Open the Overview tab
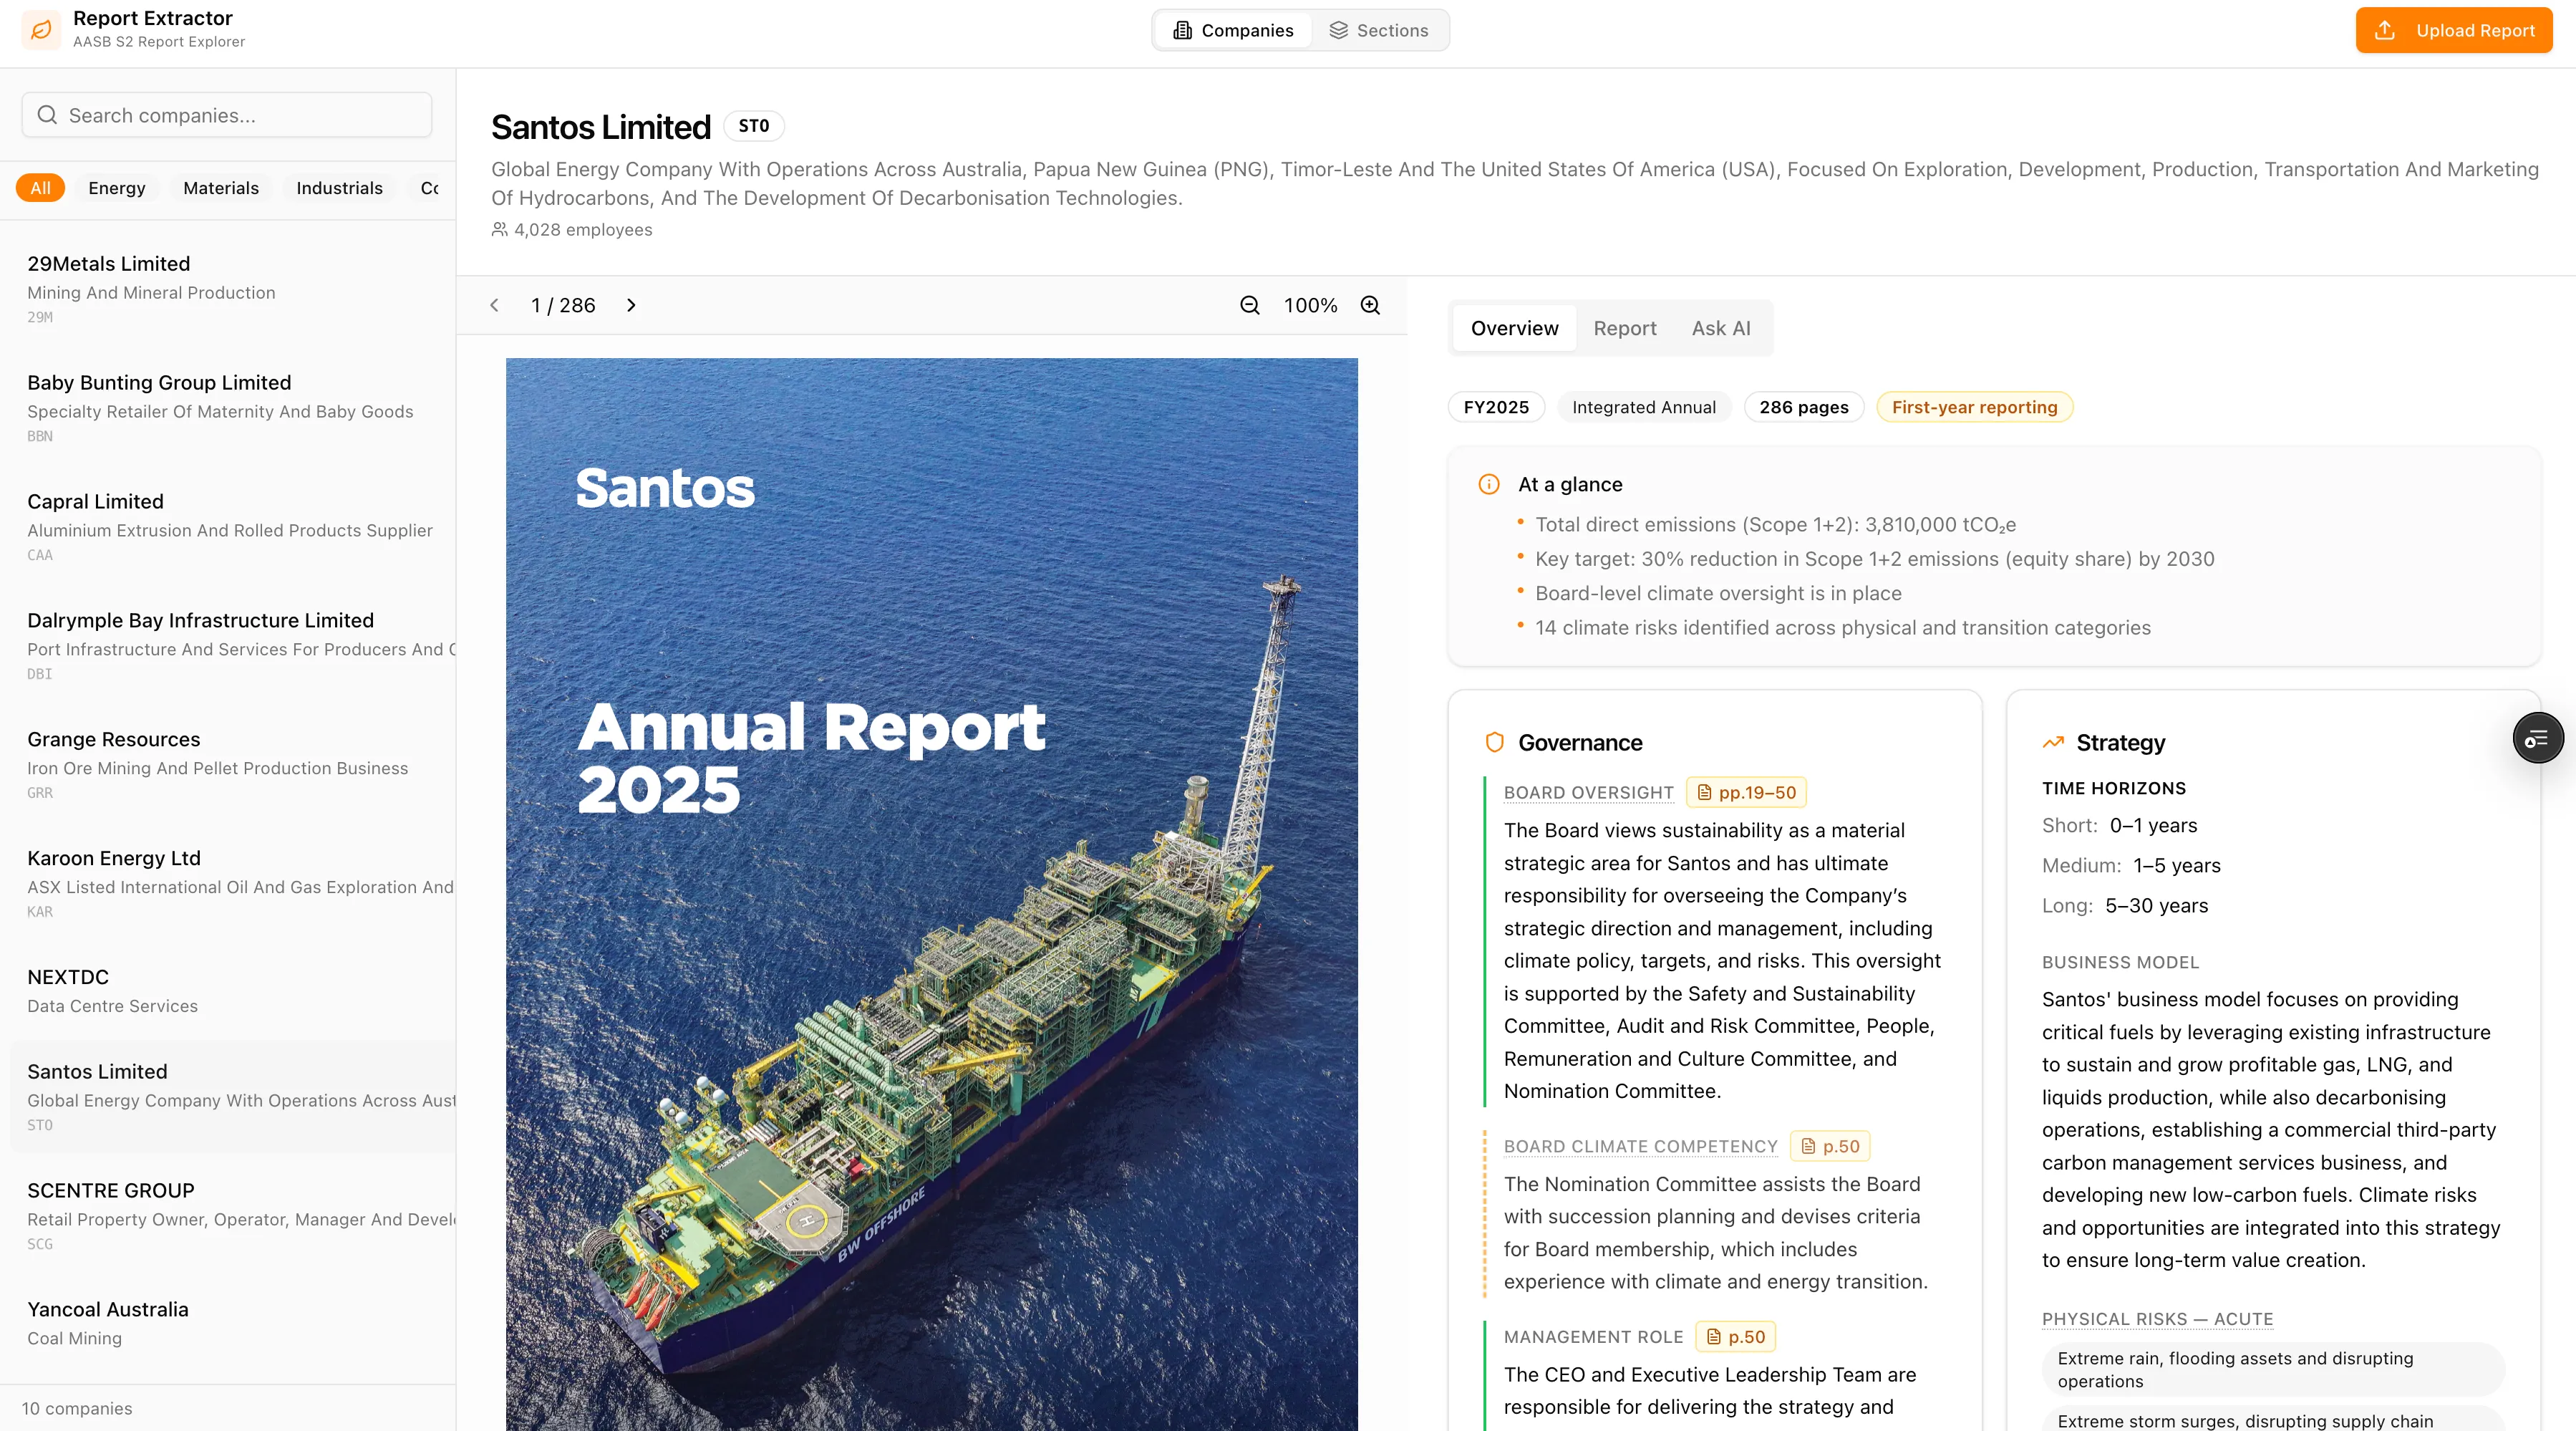Viewport: 2576px width, 1431px height. pos(1514,328)
